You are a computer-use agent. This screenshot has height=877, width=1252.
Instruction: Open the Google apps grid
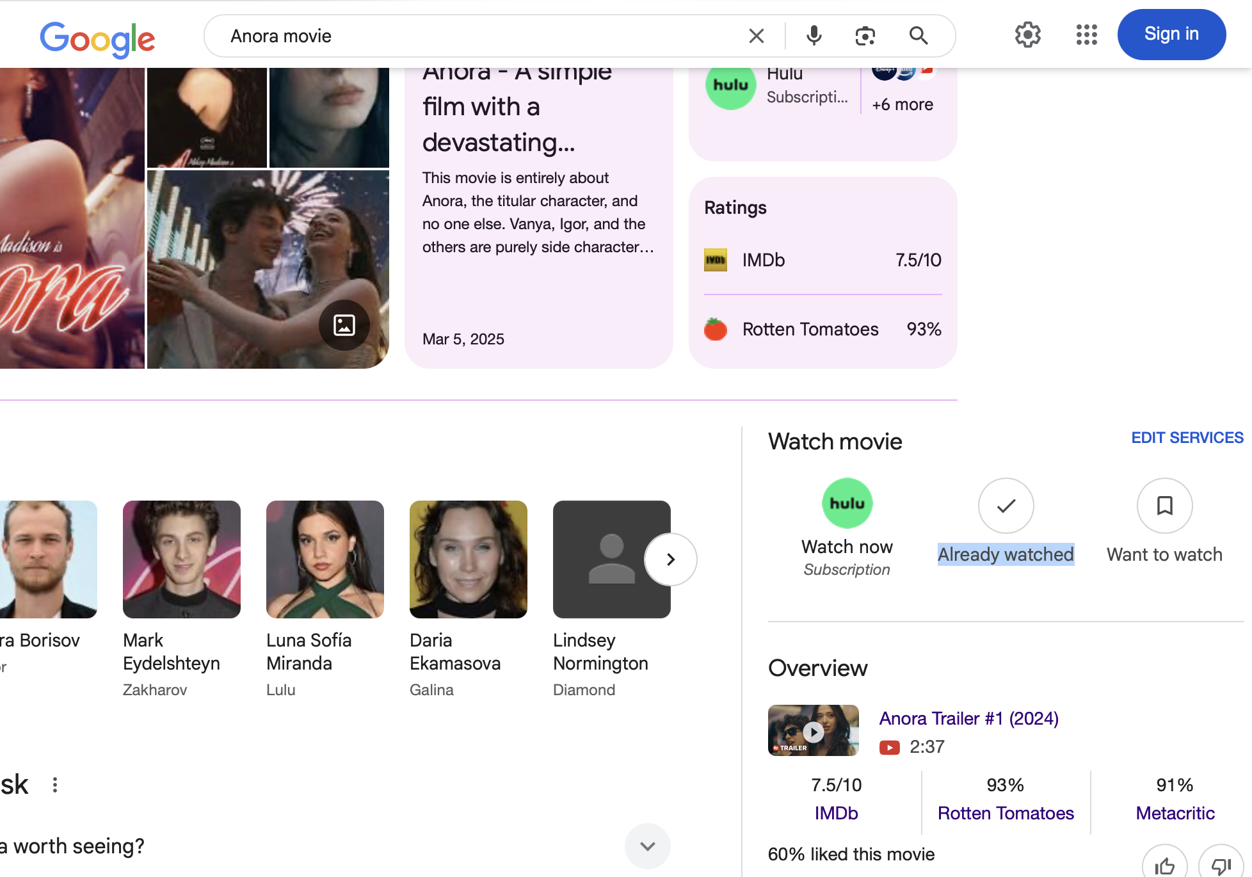(1086, 35)
